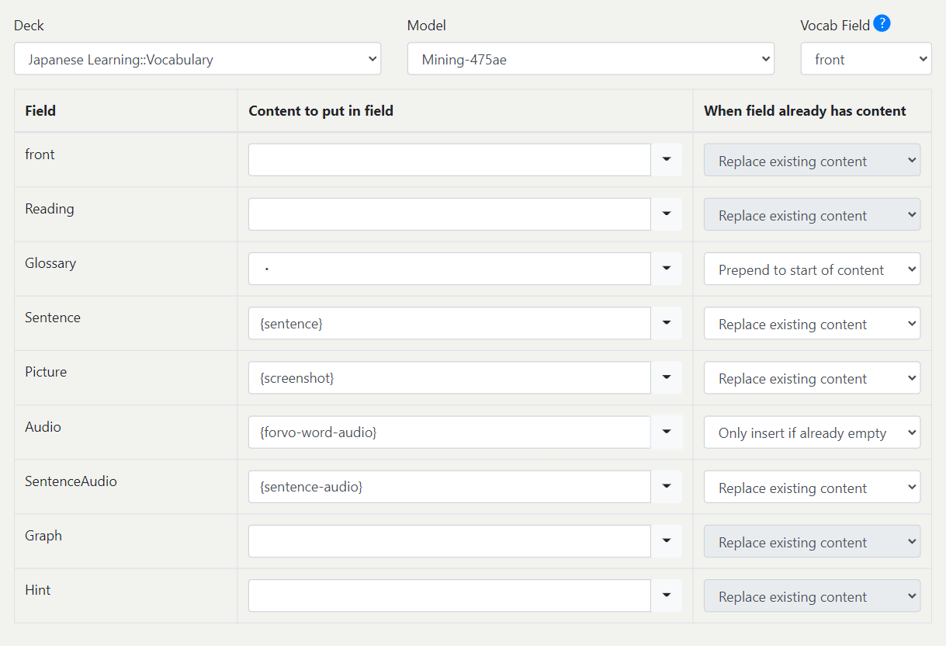Viewport: 946px width, 646px height.
Task: Click the caret button beside front content field
Action: tap(666, 160)
